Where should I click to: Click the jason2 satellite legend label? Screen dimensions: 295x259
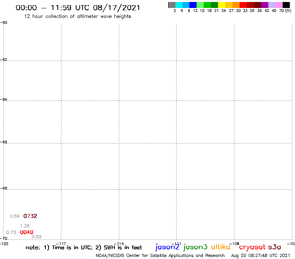click(x=167, y=247)
